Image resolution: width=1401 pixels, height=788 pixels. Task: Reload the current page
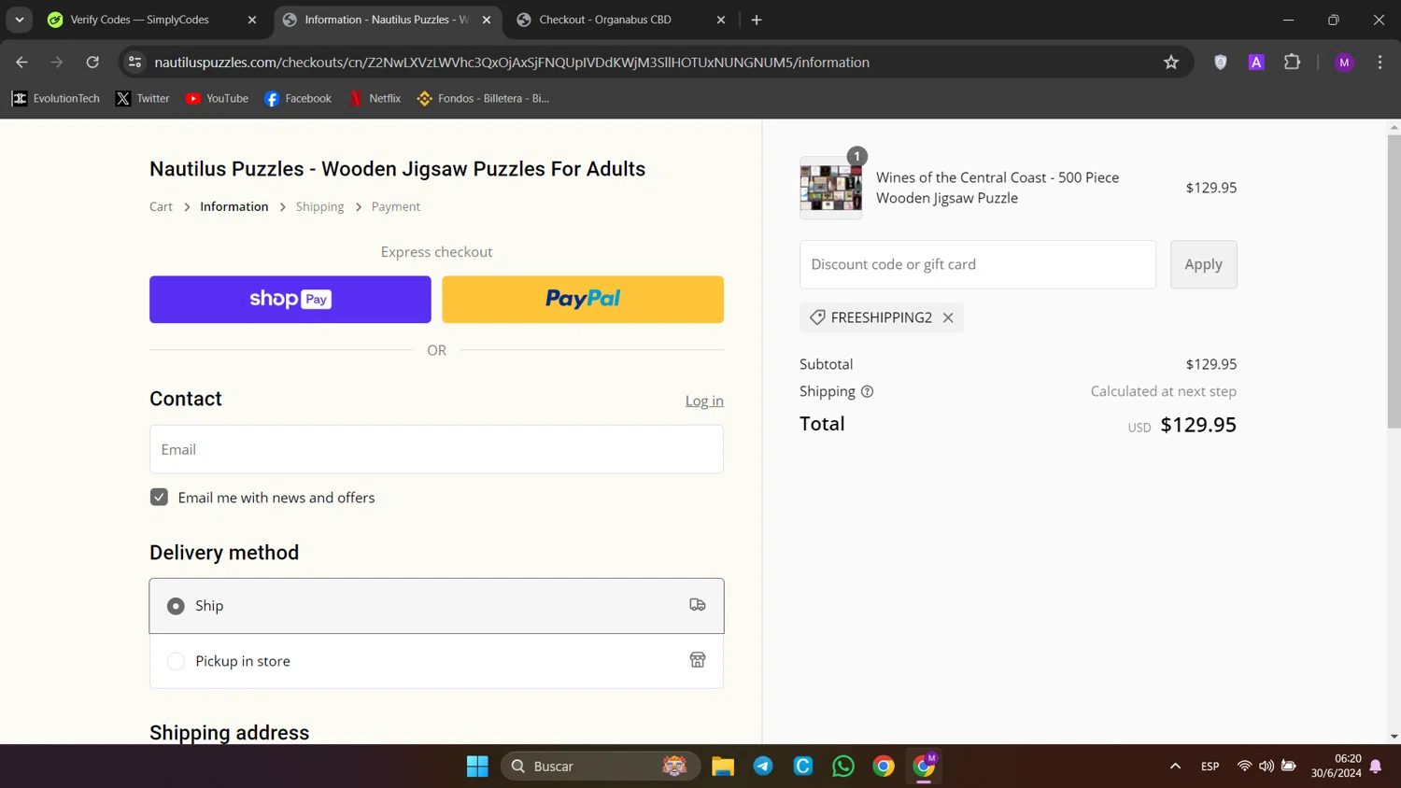(x=92, y=63)
